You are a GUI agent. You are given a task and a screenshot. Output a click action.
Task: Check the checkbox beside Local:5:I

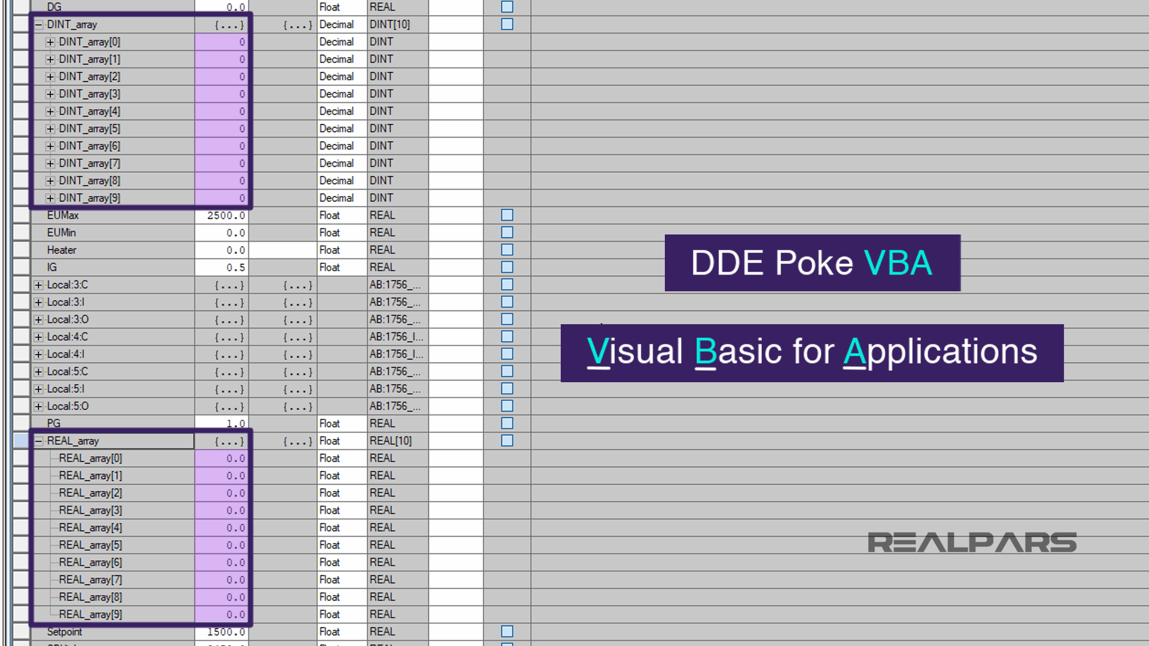click(x=506, y=388)
